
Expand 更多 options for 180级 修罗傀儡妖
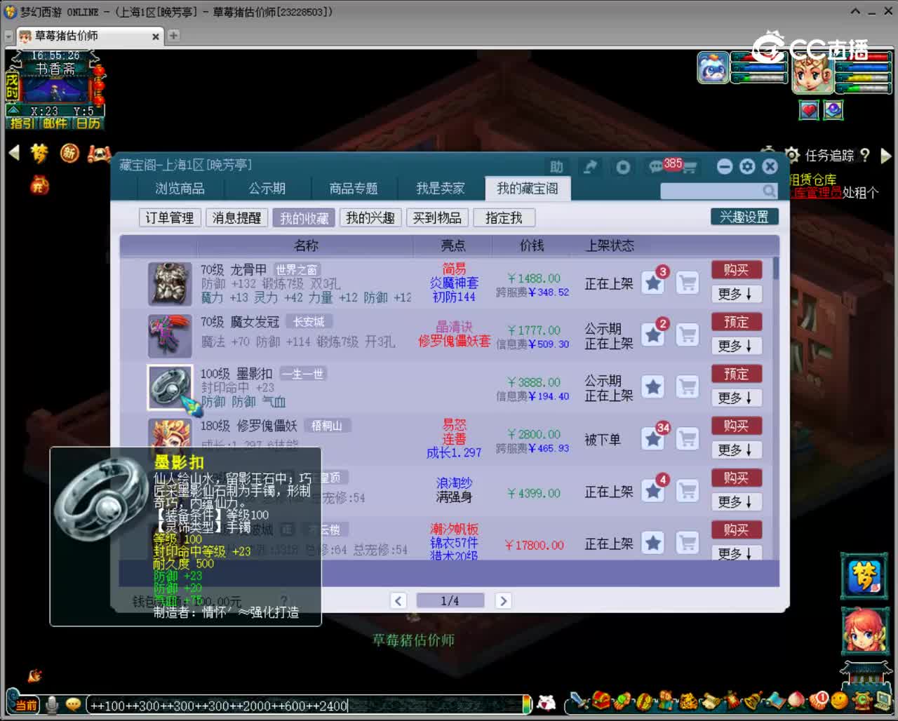pyautogui.click(x=735, y=450)
